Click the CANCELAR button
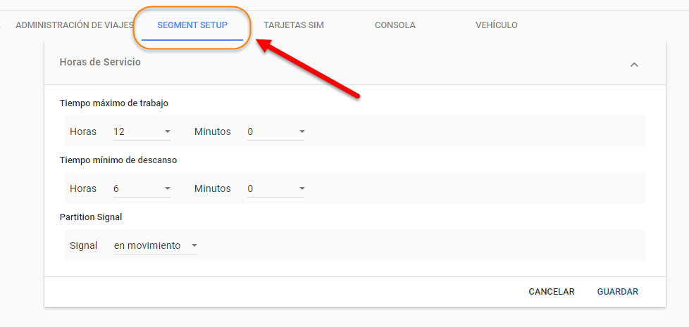 click(552, 292)
